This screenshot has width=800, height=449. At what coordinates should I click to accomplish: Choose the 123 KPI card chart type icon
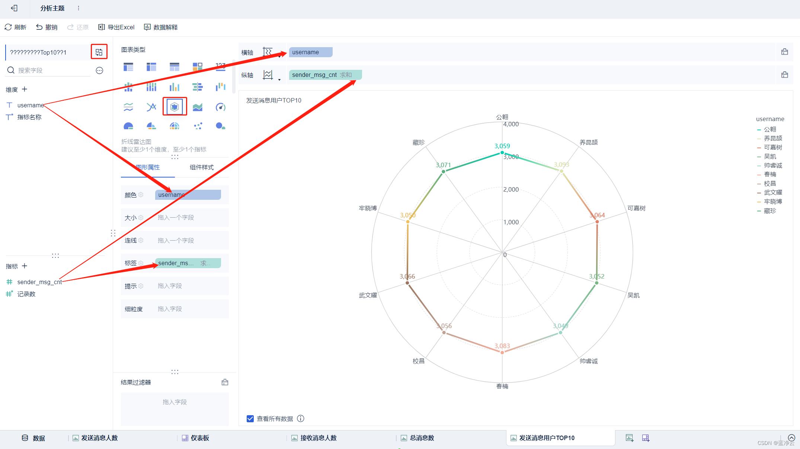221,67
